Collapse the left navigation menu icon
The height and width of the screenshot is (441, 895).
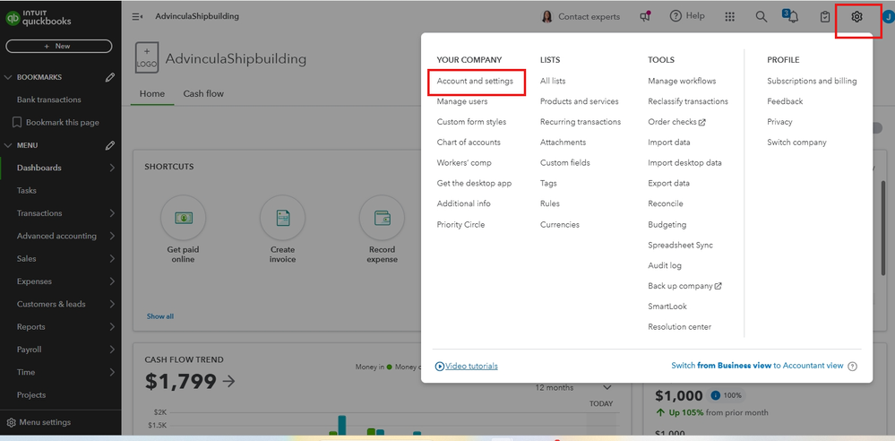(137, 16)
